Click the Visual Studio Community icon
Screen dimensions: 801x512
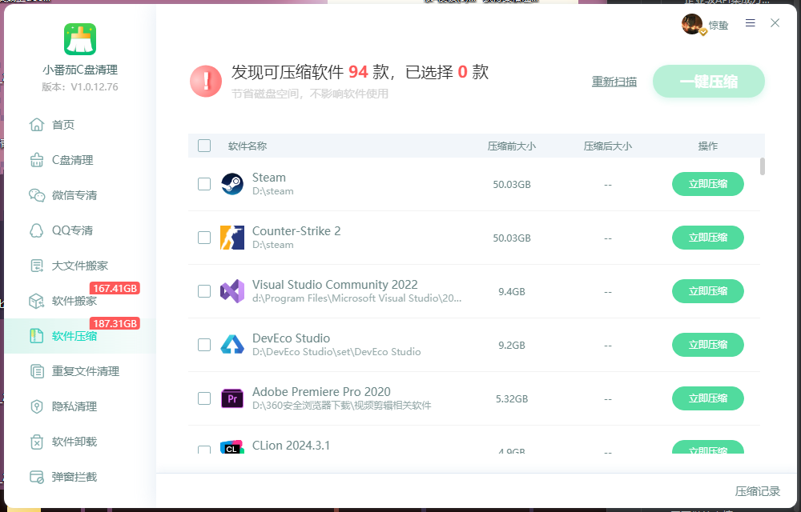tap(232, 290)
